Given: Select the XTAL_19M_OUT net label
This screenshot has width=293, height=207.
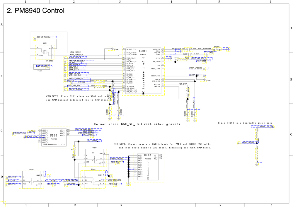Looking at the screenshot, I should (x=76, y=55).
